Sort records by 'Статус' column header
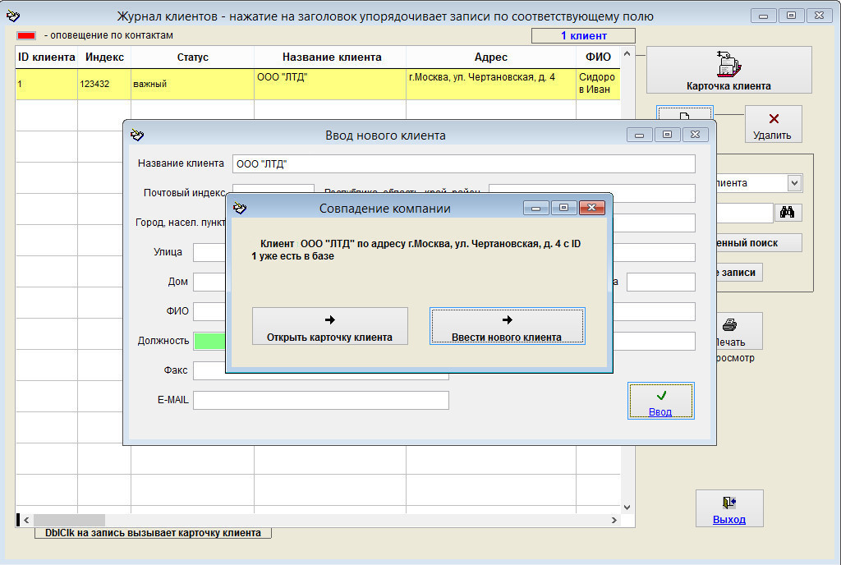 [x=192, y=57]
